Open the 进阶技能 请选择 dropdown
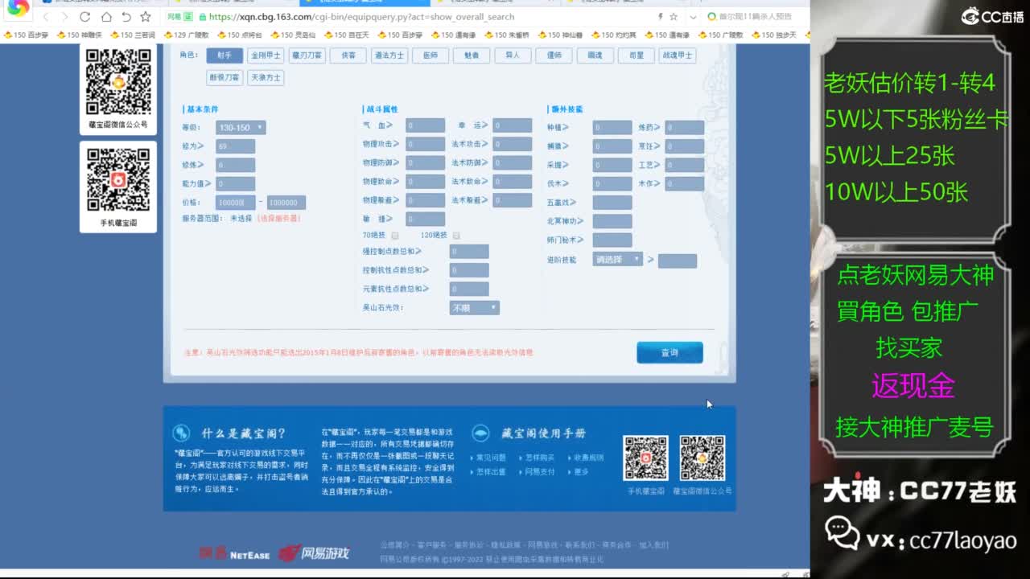 coord(616,260)
